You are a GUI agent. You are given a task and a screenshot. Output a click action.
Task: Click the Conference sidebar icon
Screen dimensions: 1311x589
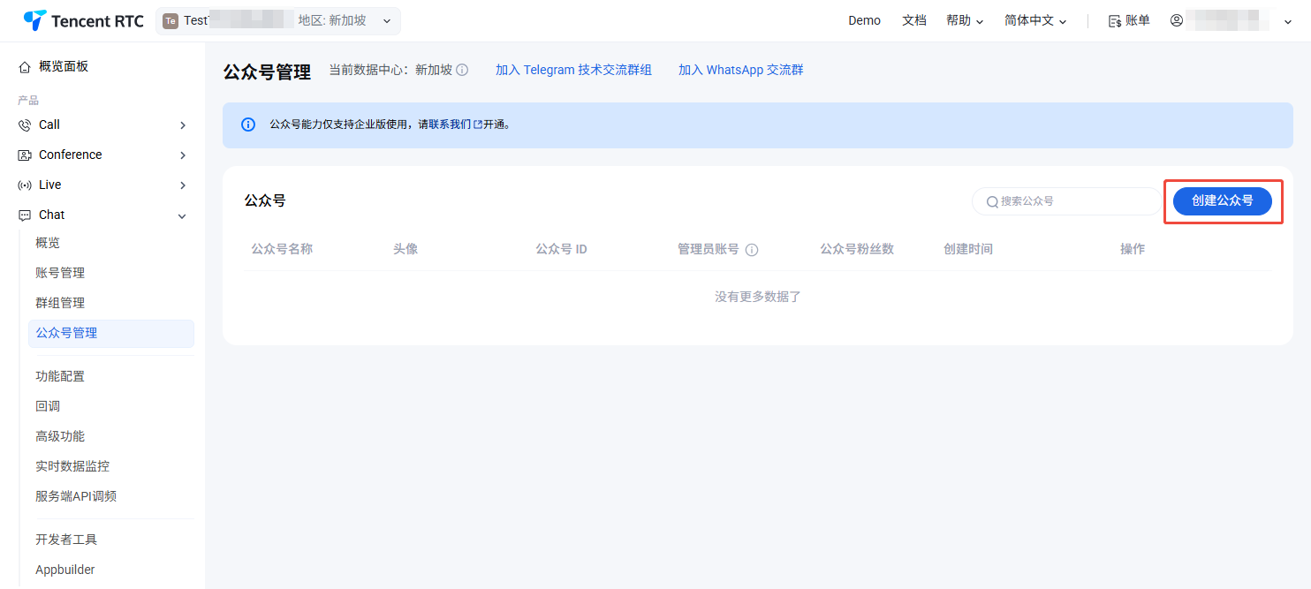tap(25, 155)
